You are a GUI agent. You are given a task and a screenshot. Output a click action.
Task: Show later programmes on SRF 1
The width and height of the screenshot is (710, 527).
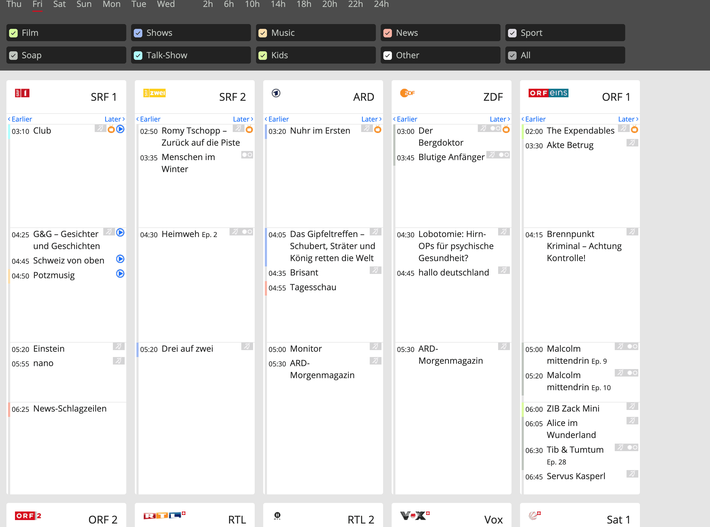114,119
